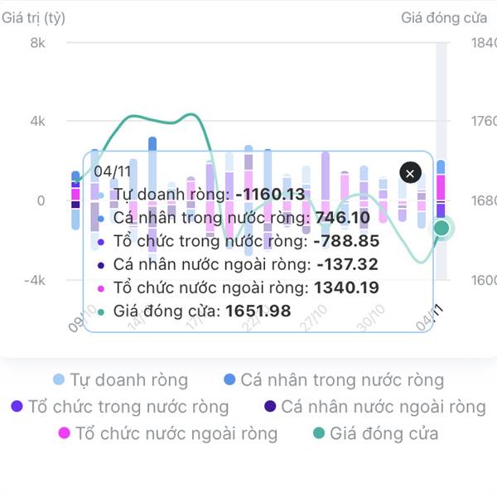This screenshot has height=497, width=497.
Task: Toggle the "Tự doanh ròng" legend series
Action: (128, 380)
